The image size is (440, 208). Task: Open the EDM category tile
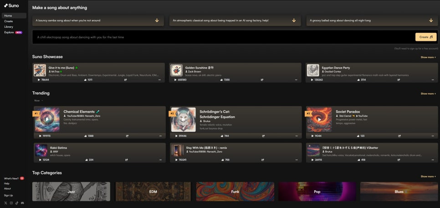pyautogui.click(x=153, y=192)
